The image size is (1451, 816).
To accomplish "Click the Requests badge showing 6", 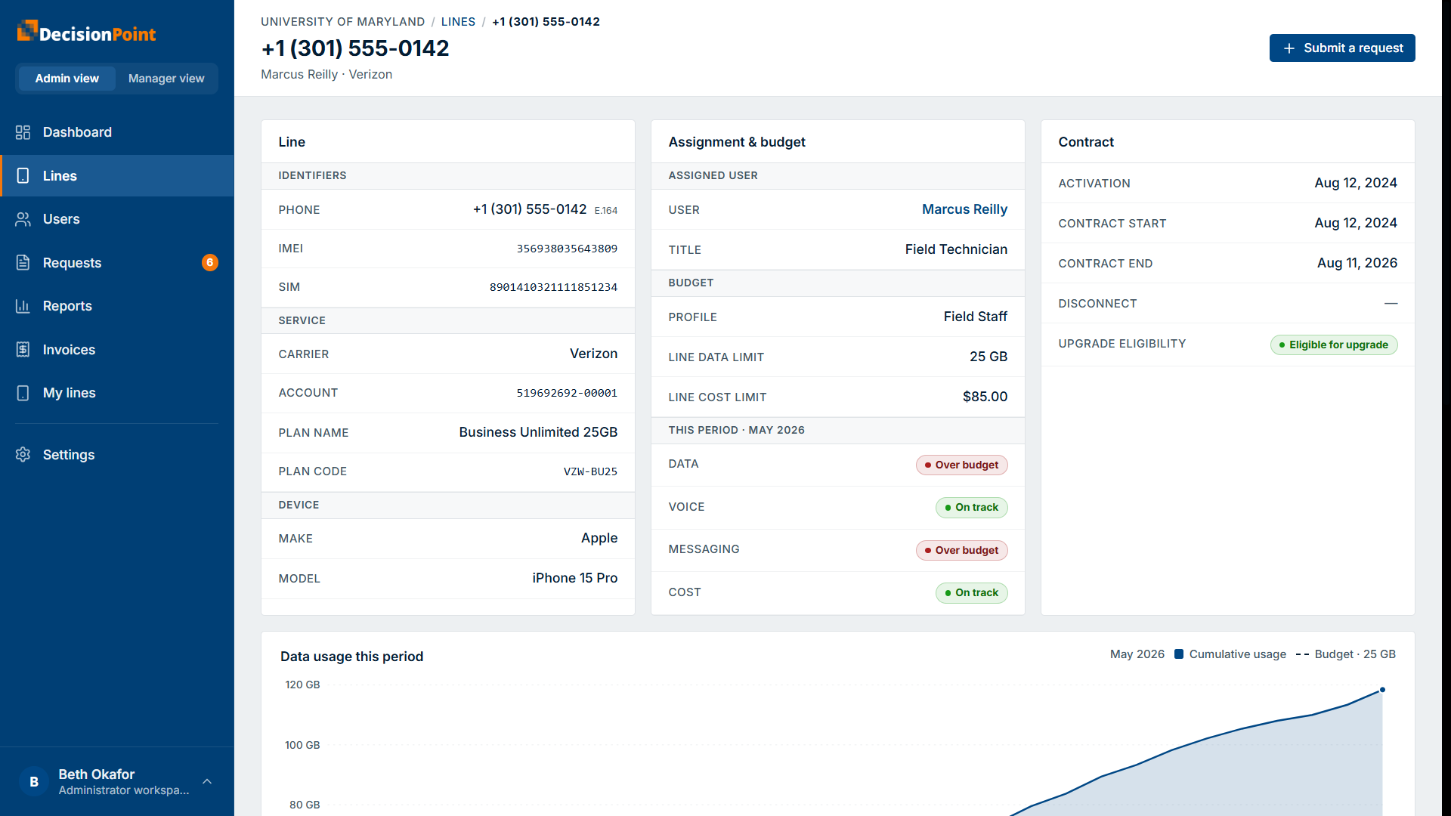I will click(x=210, y=263).
